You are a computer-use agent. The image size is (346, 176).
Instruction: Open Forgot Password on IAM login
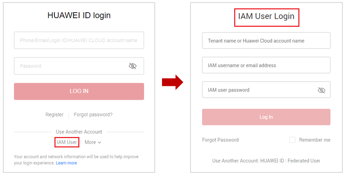[220, 140]
